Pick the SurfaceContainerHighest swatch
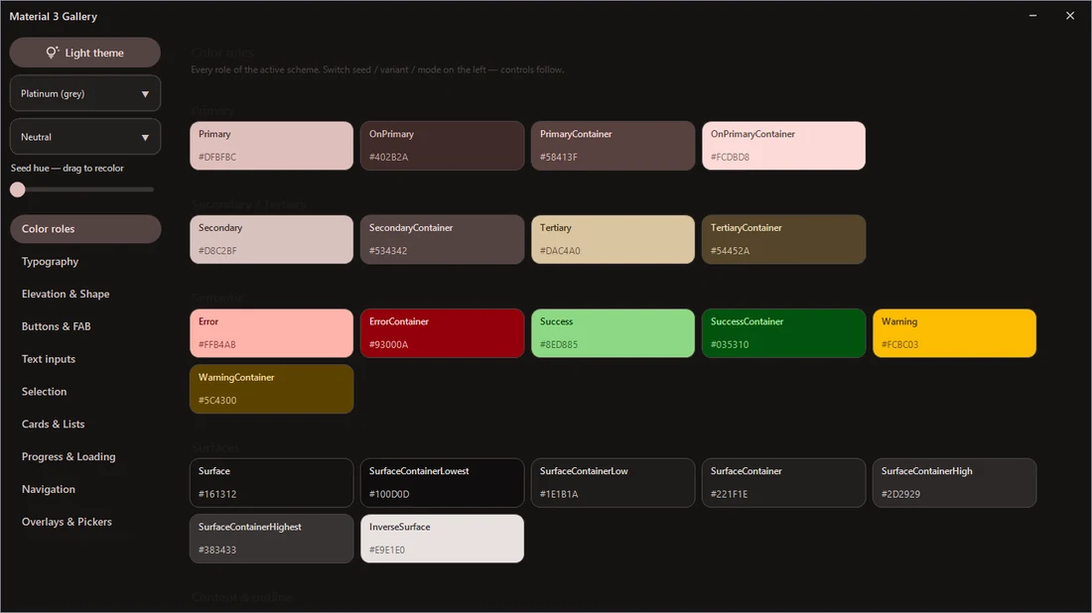The height and width of the screenshot is (613, 1092). click(272, 539)
